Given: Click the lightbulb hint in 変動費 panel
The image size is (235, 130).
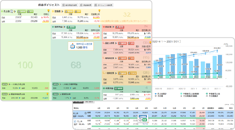Looking at the screenshot, I should click(99, 11).
